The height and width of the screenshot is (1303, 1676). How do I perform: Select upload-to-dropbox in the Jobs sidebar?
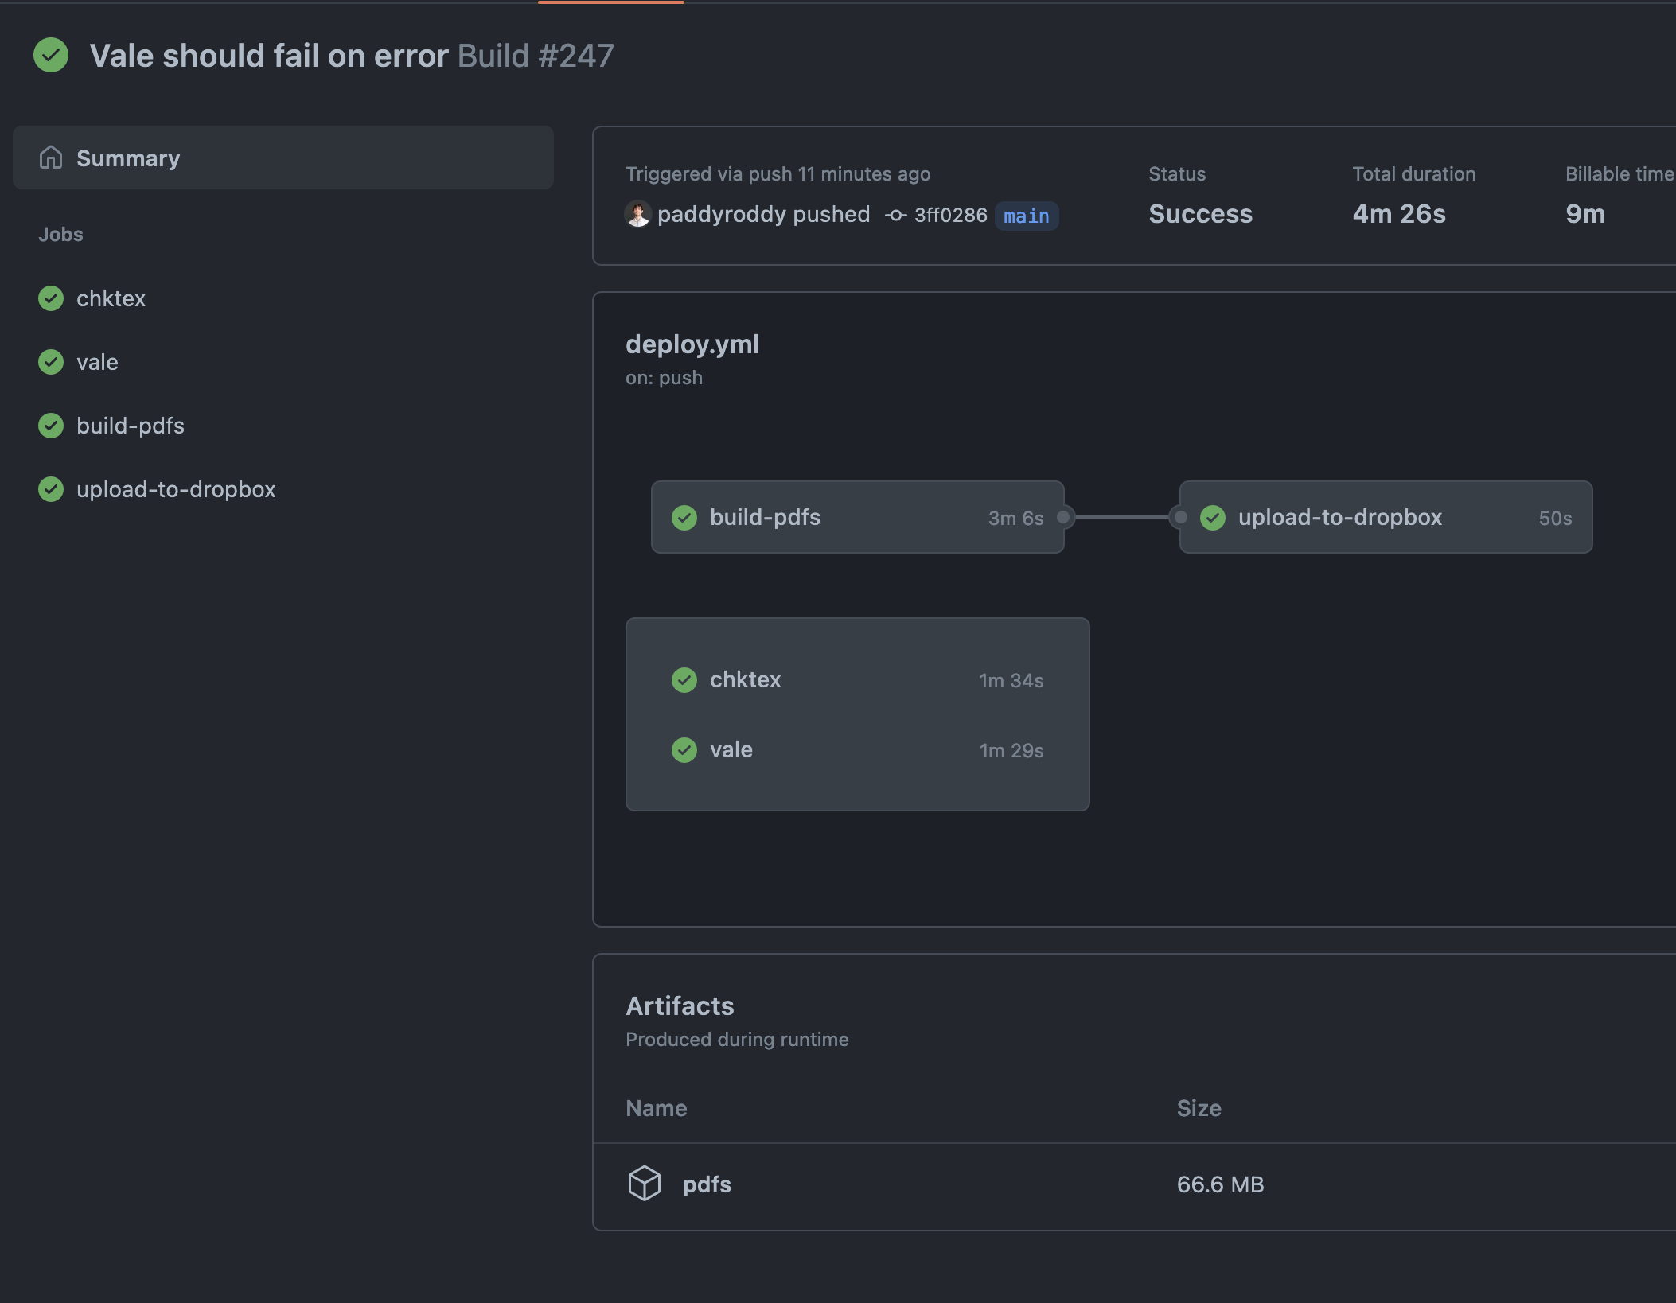[x=177, y=489]
